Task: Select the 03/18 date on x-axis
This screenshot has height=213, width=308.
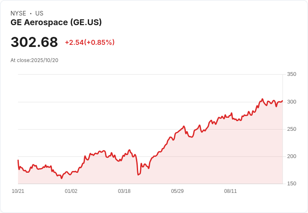Action: coord(124,191)
